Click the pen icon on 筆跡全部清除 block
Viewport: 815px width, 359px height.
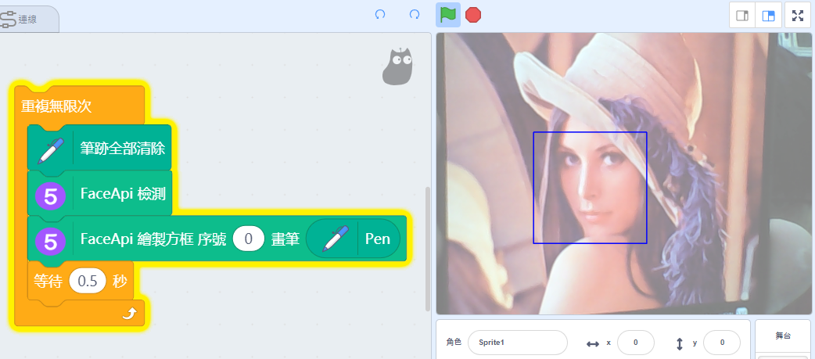(51, 148)
